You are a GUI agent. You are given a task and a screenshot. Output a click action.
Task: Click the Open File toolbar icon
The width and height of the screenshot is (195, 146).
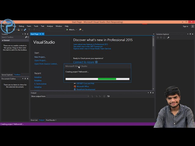click(x=19, y=30)
